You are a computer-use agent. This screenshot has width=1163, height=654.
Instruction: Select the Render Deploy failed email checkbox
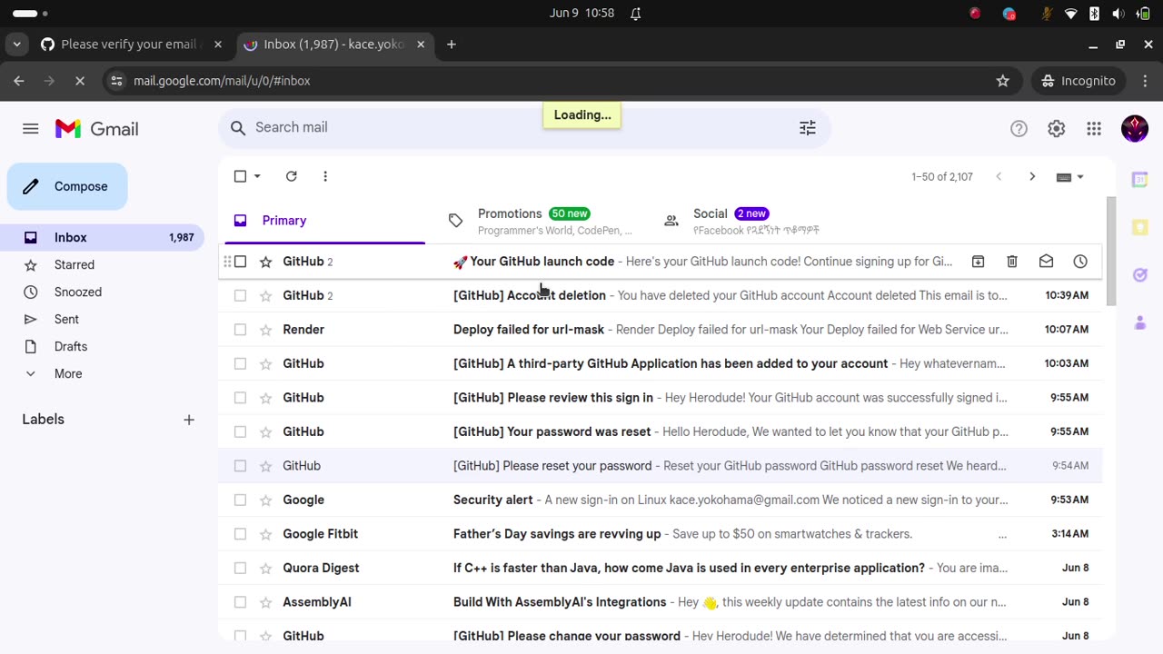point(240,330)
